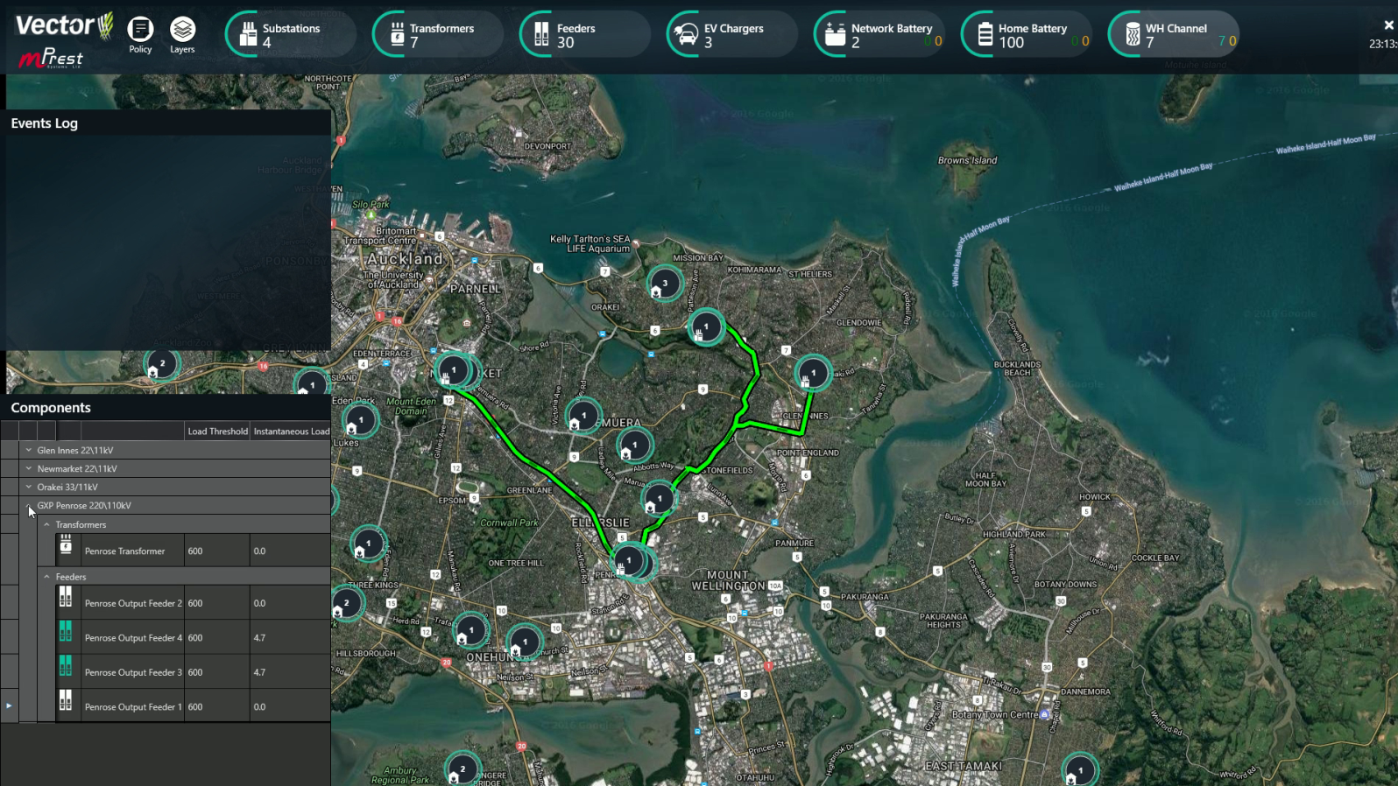Click the row selector arrow beside Feeder 1
The image size is (1398, 786).
coord(9,705)
